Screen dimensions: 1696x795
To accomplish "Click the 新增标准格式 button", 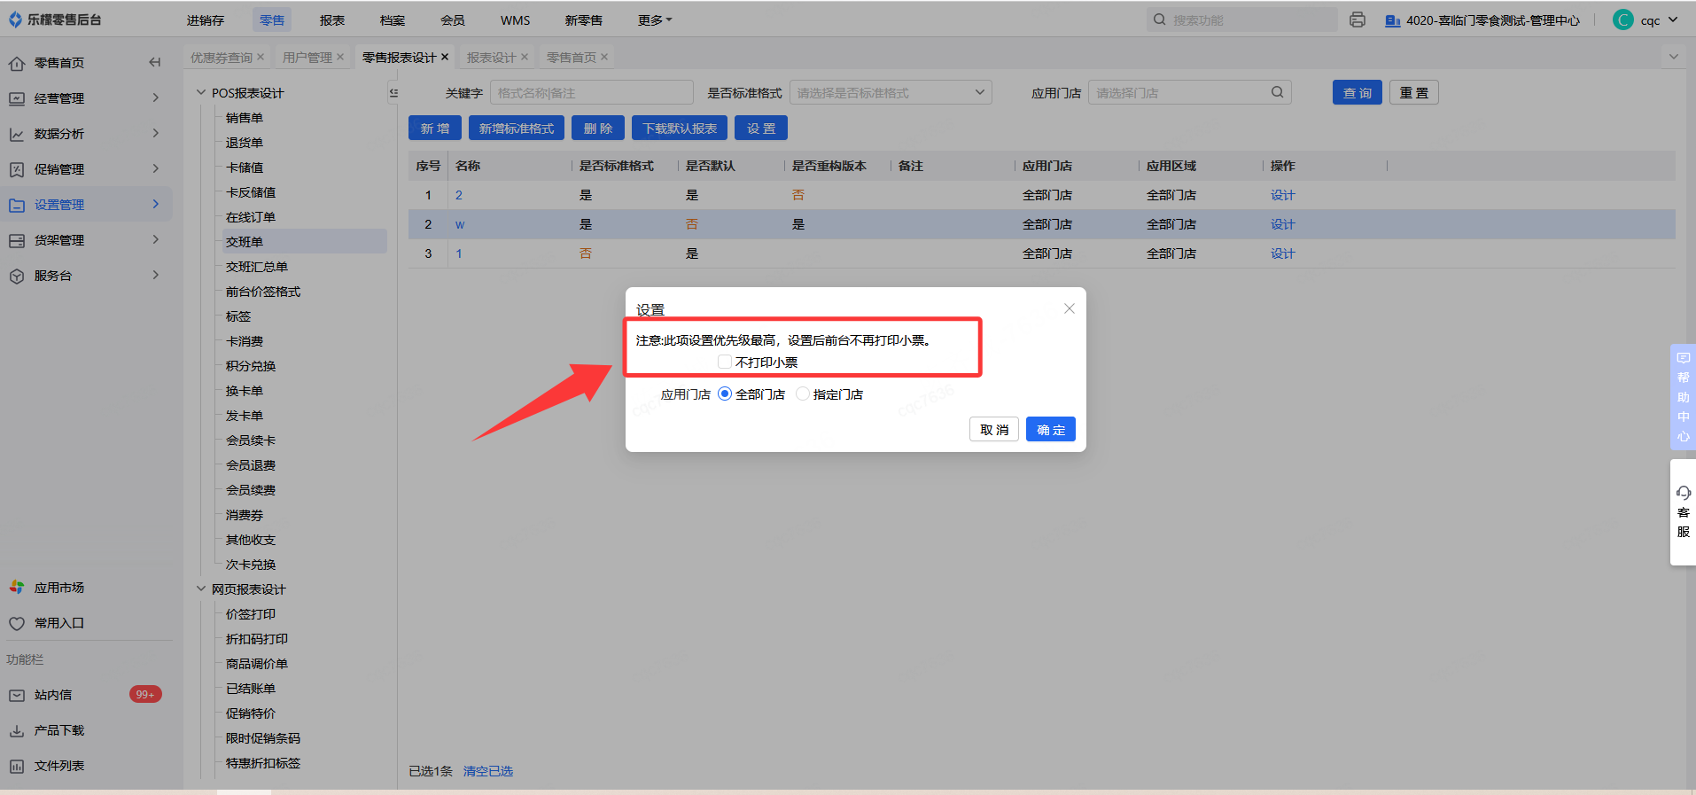I will pyautogui.click(x=517, y=128).
